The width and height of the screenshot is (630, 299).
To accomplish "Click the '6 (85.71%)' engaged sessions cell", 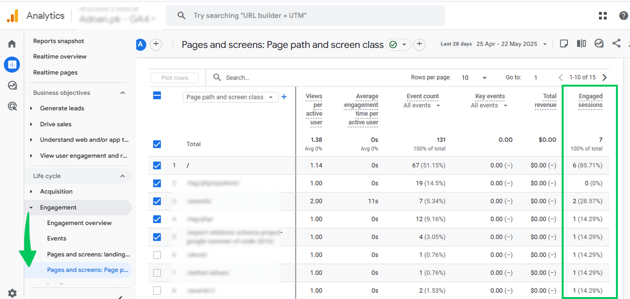I will click(x=587, y=165).
